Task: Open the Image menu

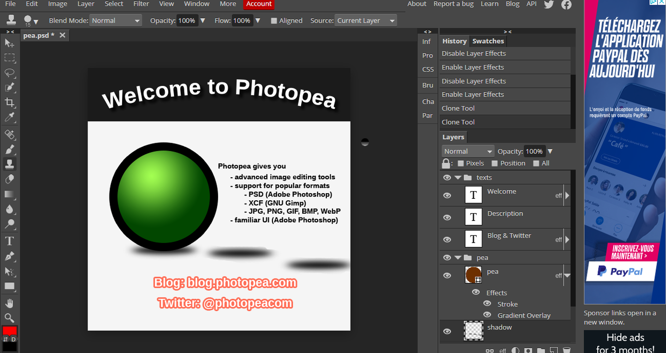Action: point(58,4)
